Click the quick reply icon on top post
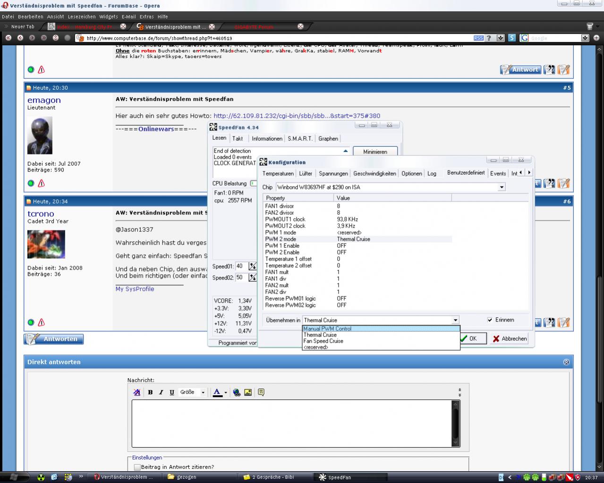Viewport: 604px width, 483px height. (564, 70)
